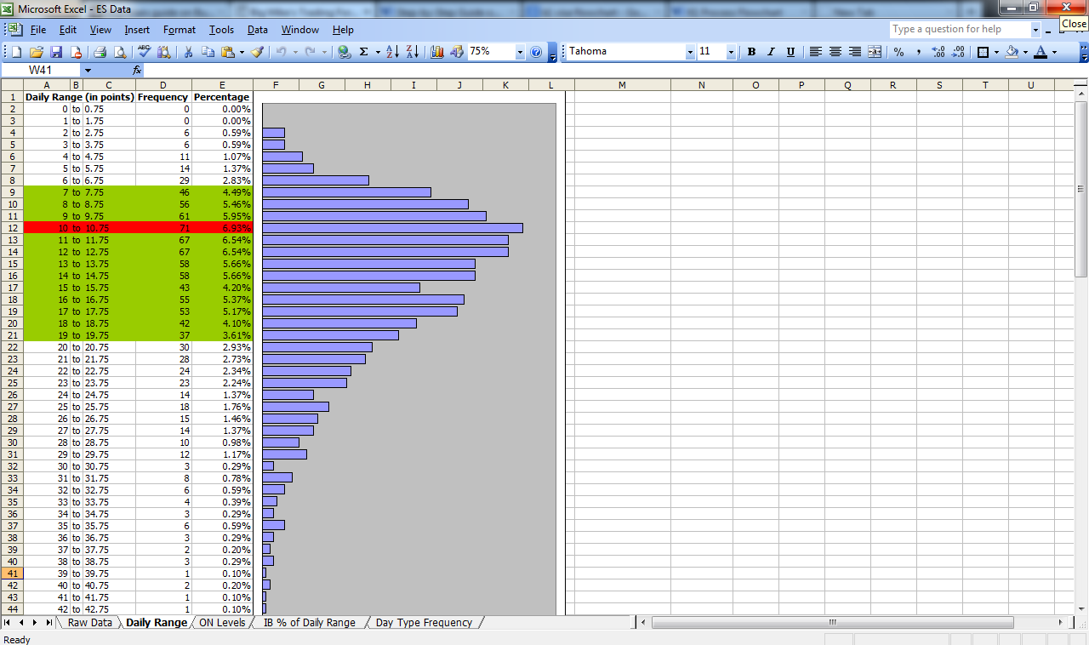Sort ascending with the A-Z icon

392,52
